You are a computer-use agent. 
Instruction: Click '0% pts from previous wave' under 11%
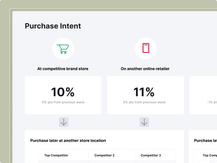coord(144,102)
